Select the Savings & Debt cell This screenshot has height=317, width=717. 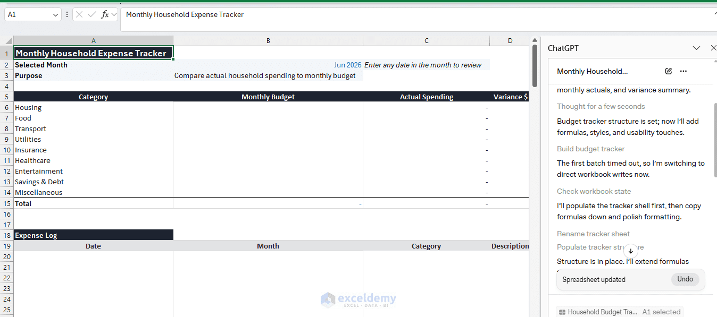(94, 182)
